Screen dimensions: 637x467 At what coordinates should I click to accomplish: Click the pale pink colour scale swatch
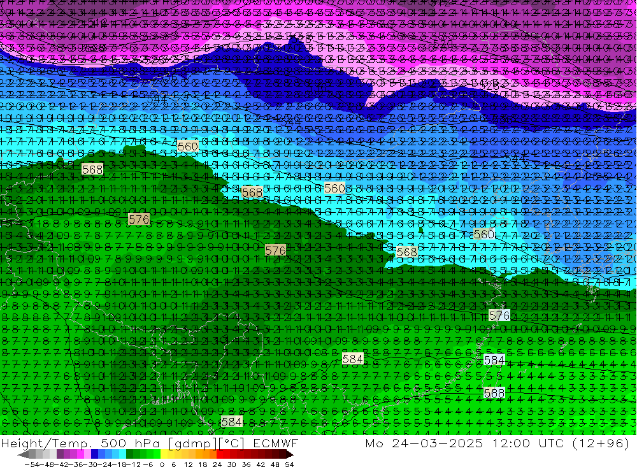pos(87,454)
